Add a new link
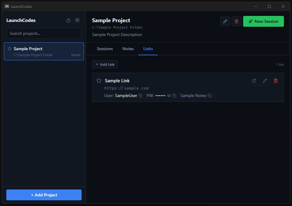Viewport: 292px width, 206px height. pyautogui.click(x=105, y=64)
